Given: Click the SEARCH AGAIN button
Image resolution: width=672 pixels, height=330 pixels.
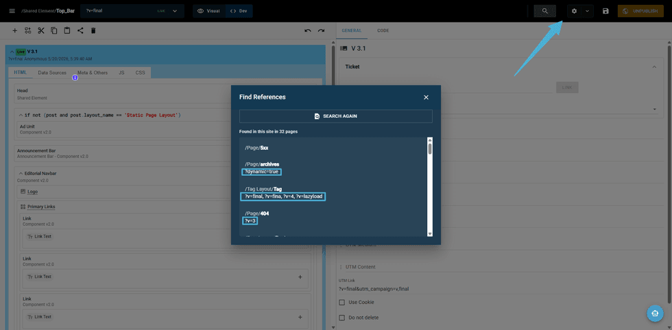Looking at the screenshot, I should click(335, 116).
